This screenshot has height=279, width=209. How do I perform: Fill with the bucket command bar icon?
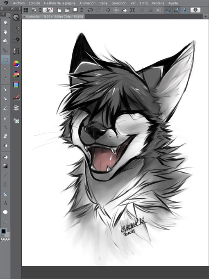(x=124, y=10)
